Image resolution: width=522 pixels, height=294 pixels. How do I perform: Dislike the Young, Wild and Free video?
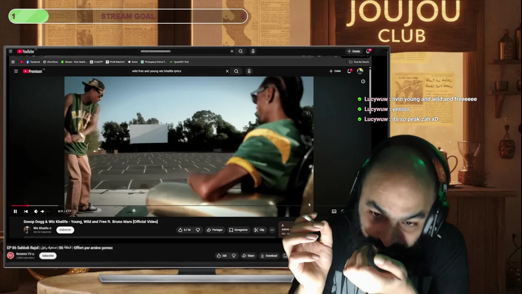click(x=198, y=230)
